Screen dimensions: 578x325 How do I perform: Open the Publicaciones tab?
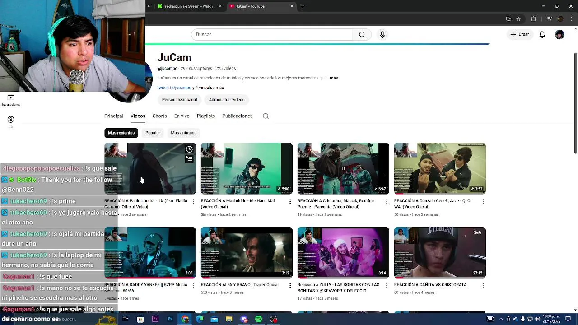238,116
